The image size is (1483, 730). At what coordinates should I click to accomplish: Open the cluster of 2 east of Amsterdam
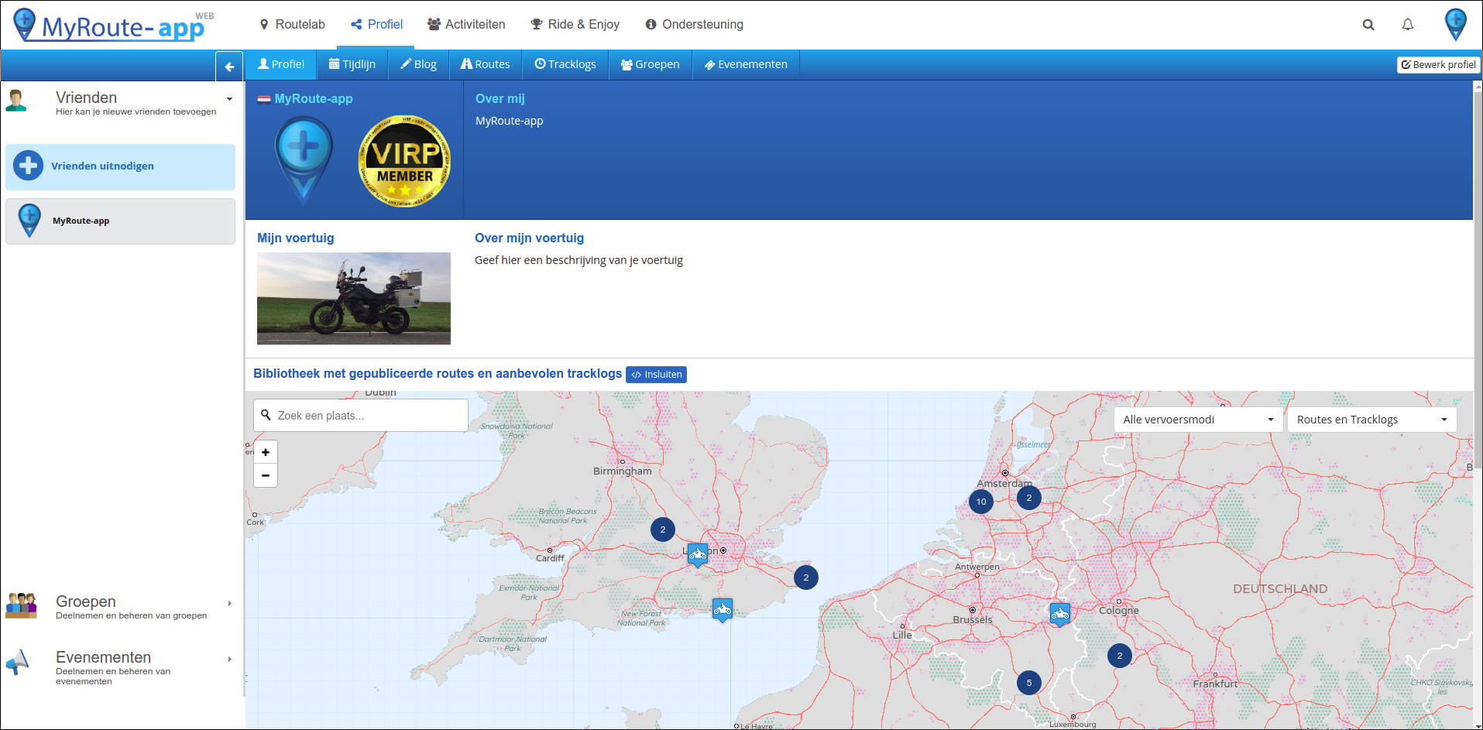1029,498
